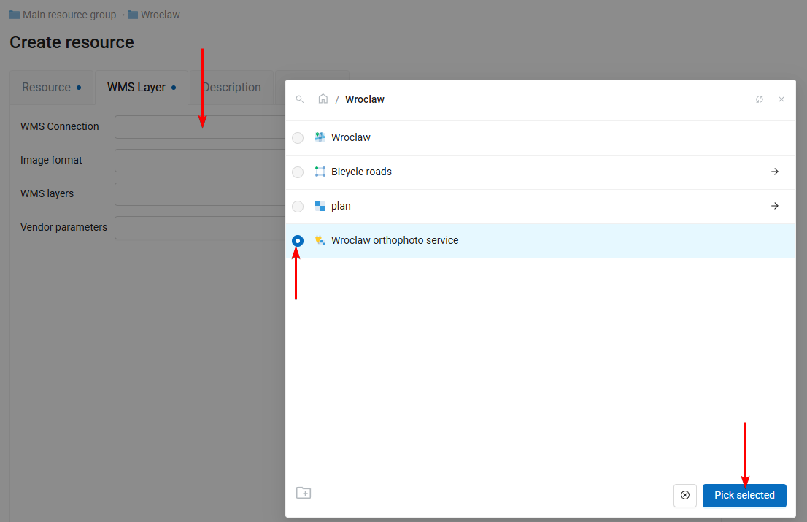The image size is (807, 522).
Task: Click the Pick selected button
Action: click(744, 495)
